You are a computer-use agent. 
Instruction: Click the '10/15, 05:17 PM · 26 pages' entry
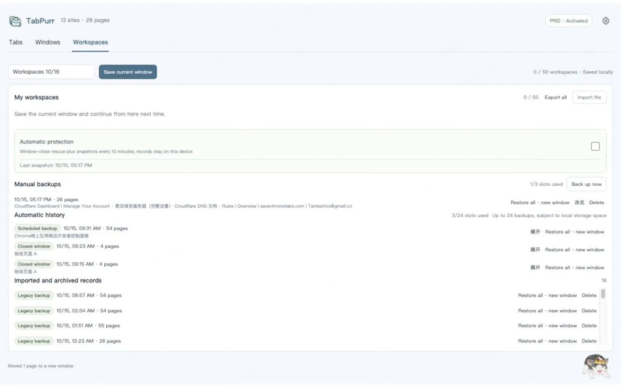[x=46, y=199]
